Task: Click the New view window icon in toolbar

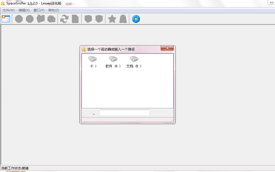Action: 6,19
